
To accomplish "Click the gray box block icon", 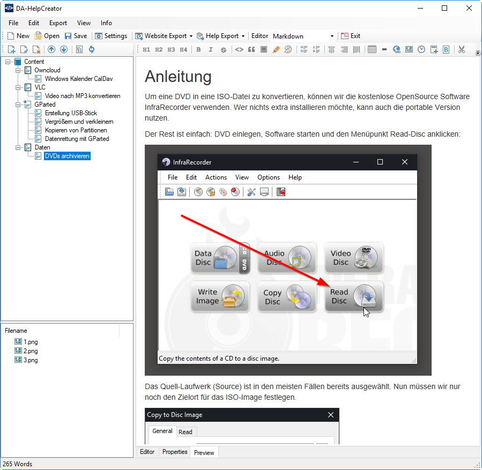I will pos(263,49).
